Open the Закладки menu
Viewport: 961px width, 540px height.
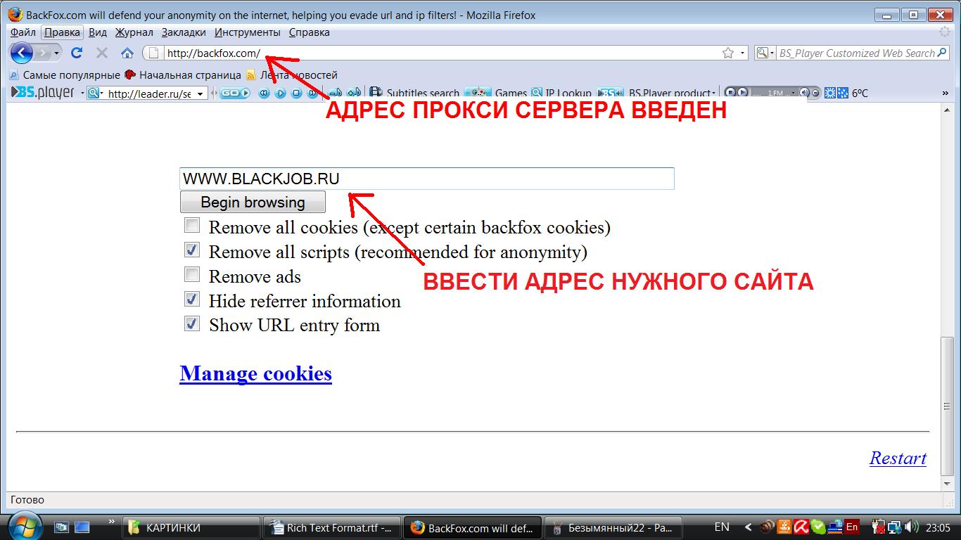coord(184,32)
